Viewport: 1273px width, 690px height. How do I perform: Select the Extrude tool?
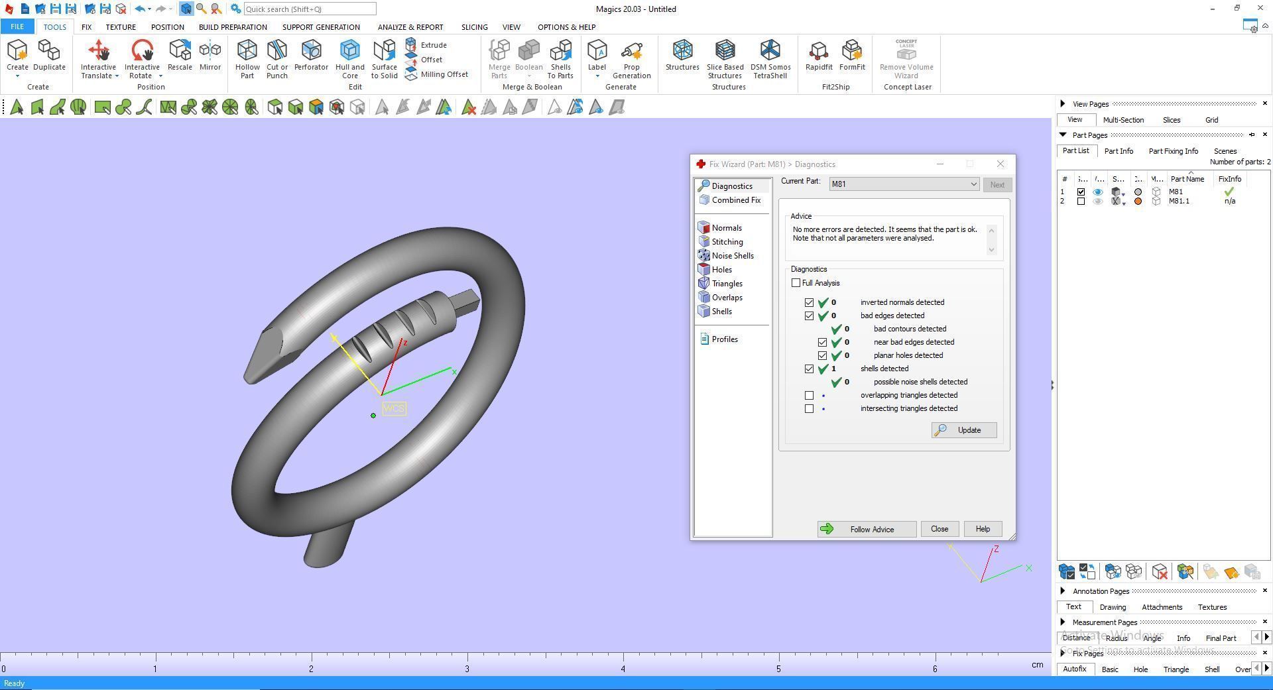coord(426,45)
